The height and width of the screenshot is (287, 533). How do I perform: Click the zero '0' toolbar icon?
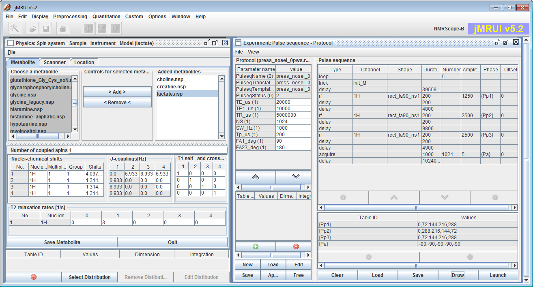point(115,28)
